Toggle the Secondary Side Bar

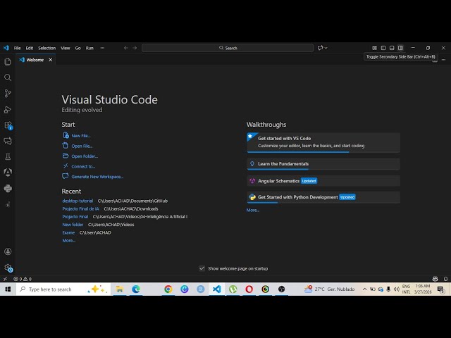coord(400,48)
